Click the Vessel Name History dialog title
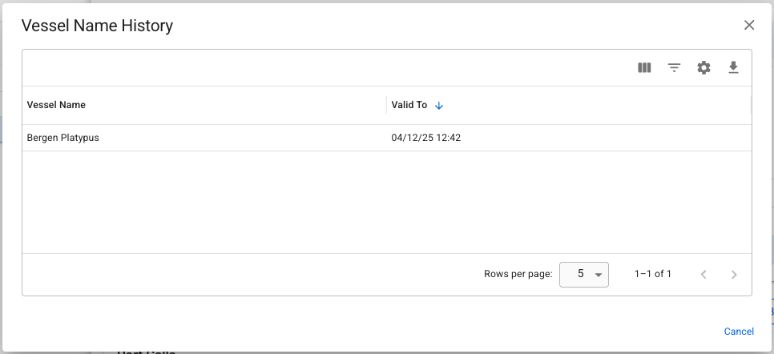This screenshot has width=774, height=354. (x=97, y=26)
